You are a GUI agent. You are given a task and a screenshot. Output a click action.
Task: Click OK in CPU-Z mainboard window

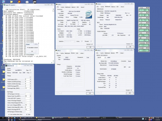pyautogui.click(x=130, y=47)
